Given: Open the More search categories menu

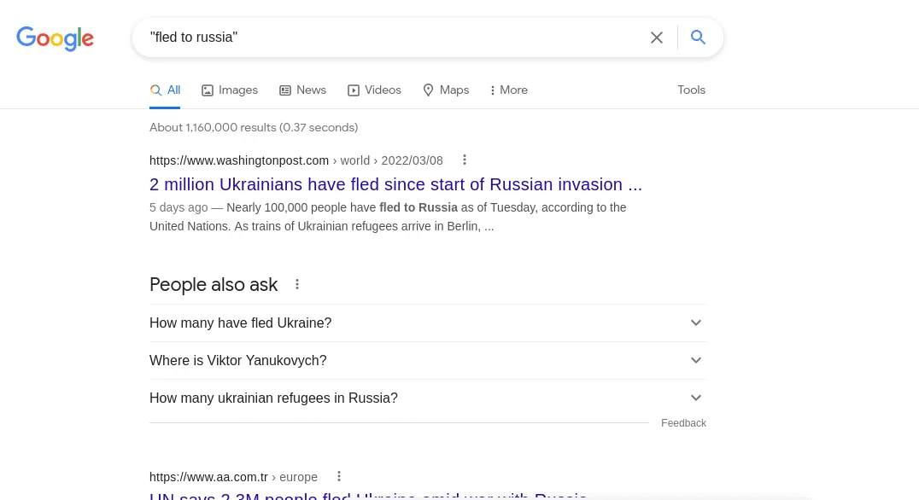Looking at the screenshot, I should 509,90.
